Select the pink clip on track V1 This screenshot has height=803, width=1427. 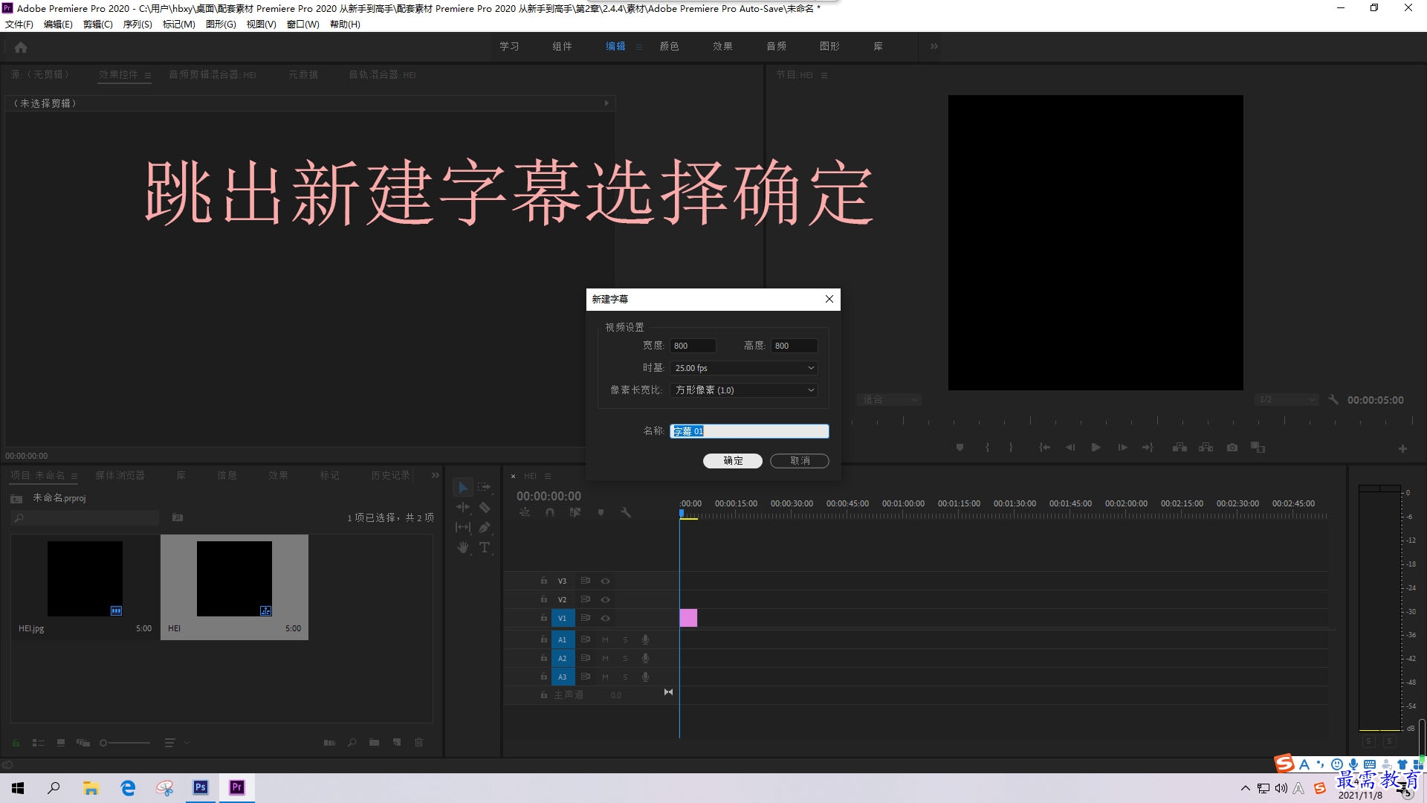pos(688,618)
